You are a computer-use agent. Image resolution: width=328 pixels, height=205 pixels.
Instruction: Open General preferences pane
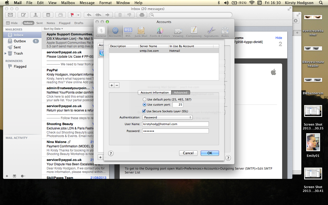pos(101,32)
